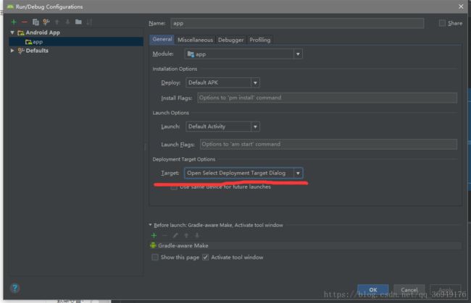Enable Show this page checkbox
The height and width of the screenshot is (303, 471).
point(155,257)
